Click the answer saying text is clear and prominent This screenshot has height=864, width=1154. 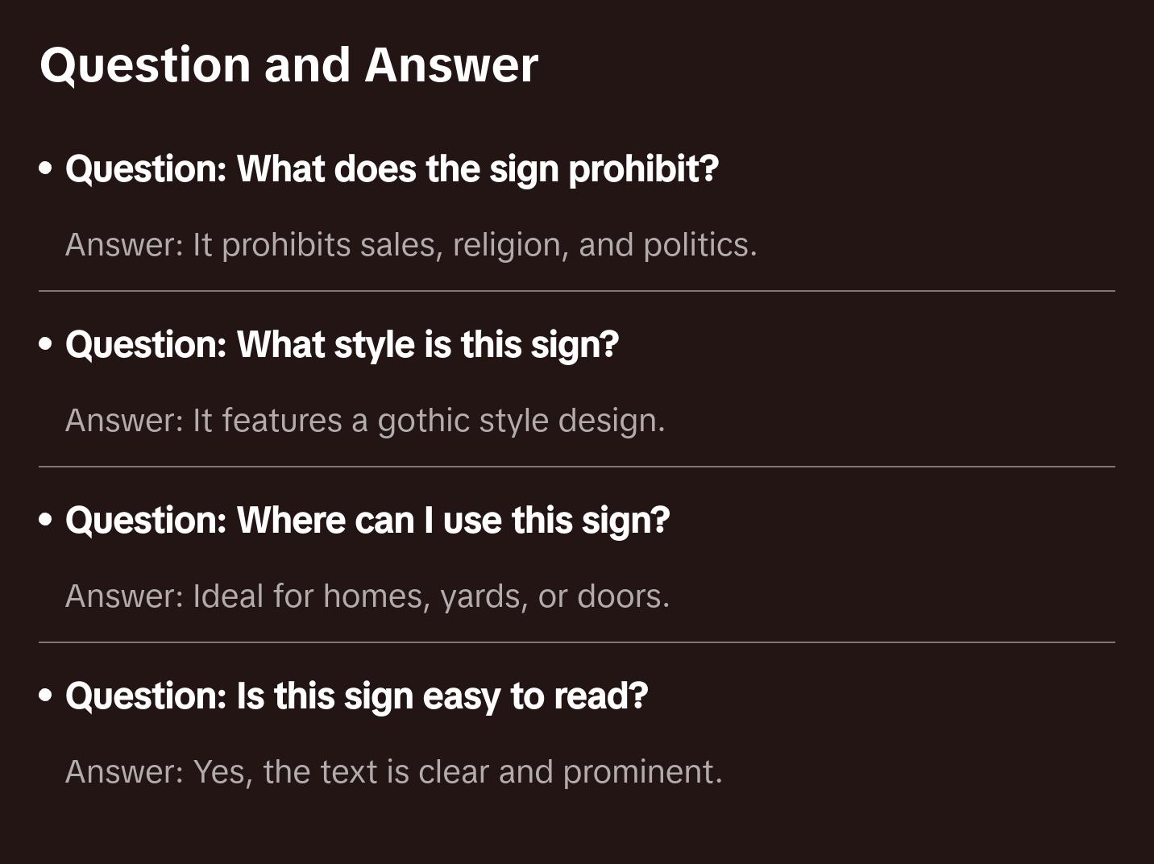tap(393, 772)
